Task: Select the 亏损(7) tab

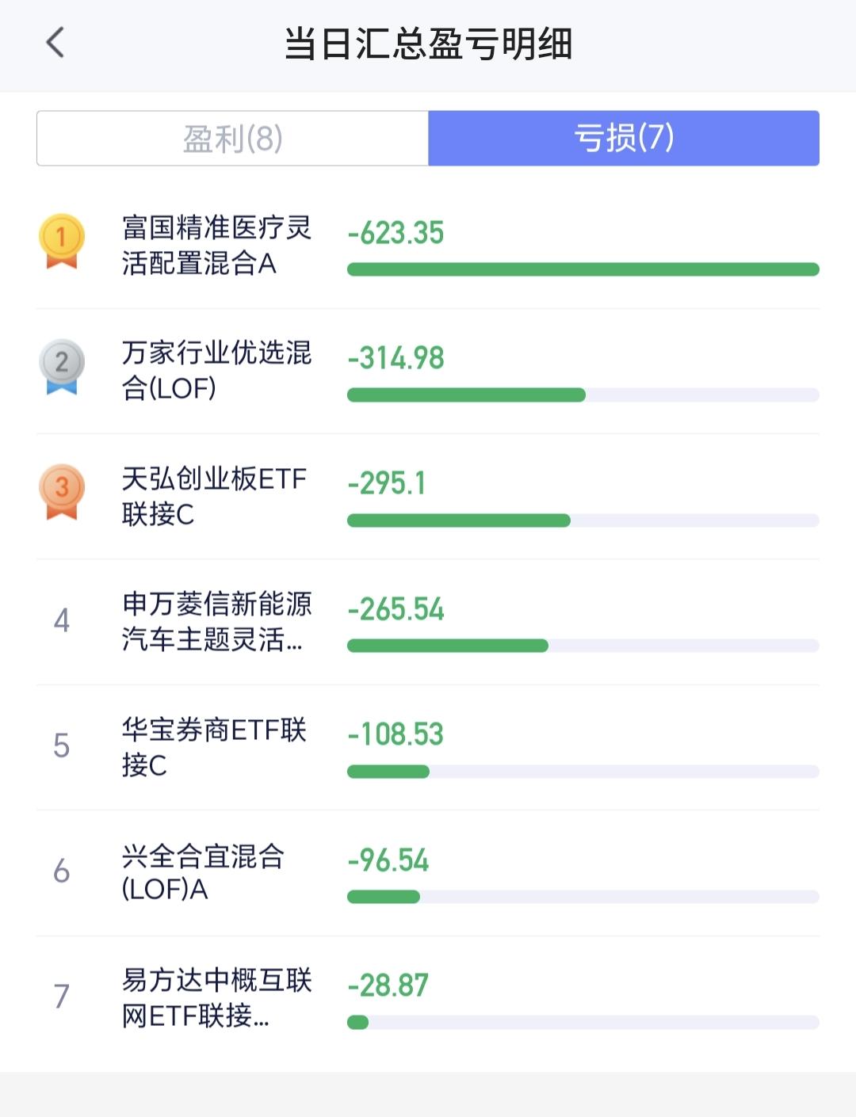Action: (624, 139)
